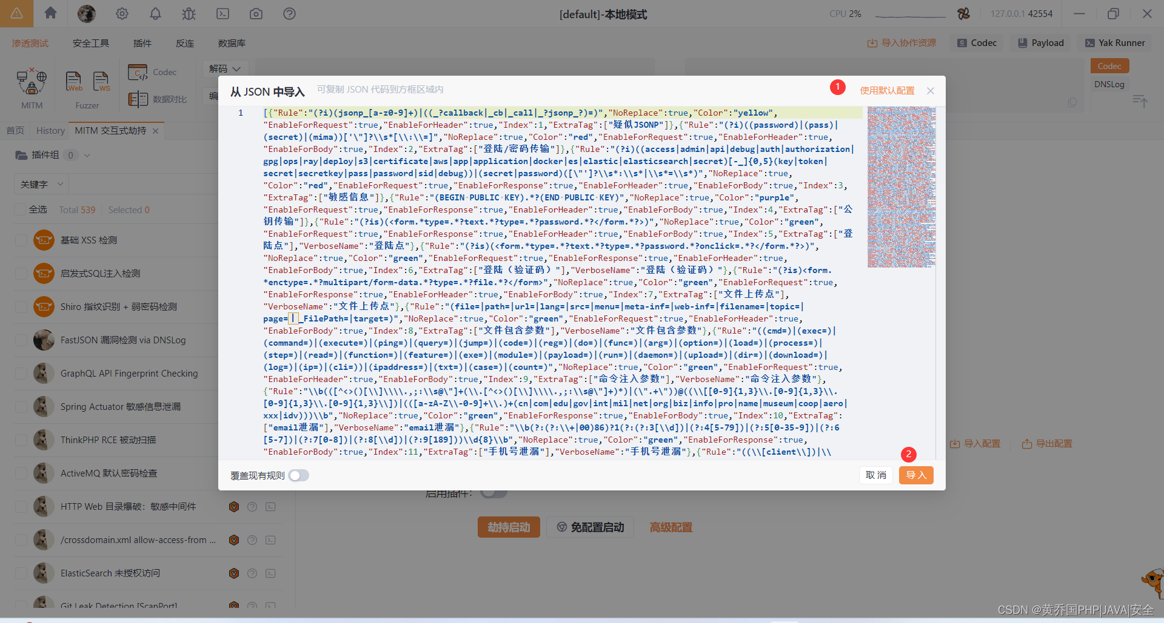The width and height of the screenshot is (1164, 623).
Task: Open the Payload button
Action: (1041, 43)
